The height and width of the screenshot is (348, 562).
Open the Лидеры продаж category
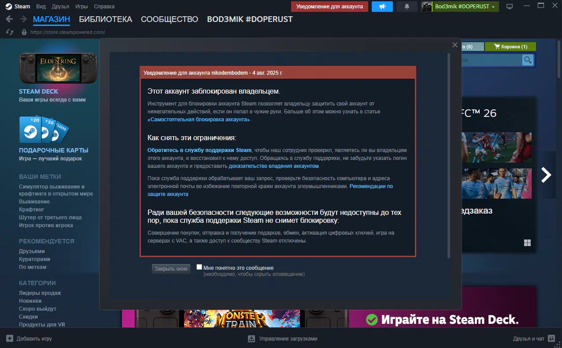tap(40, 293)
